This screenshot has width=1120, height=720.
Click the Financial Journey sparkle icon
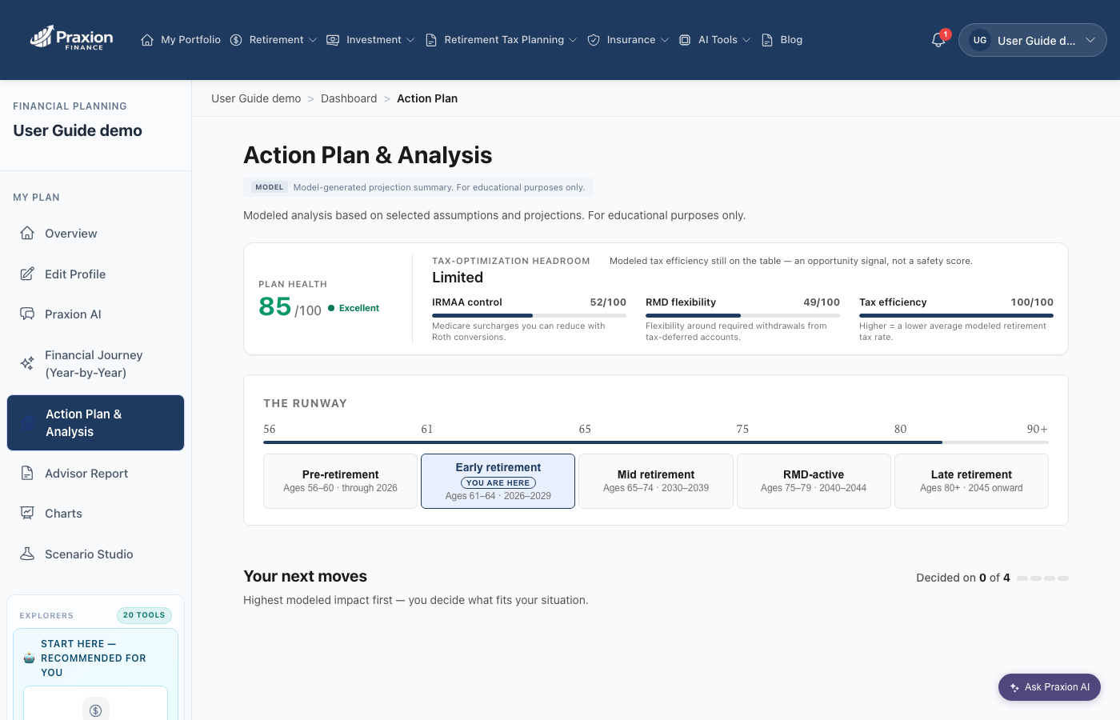(27, 363)
